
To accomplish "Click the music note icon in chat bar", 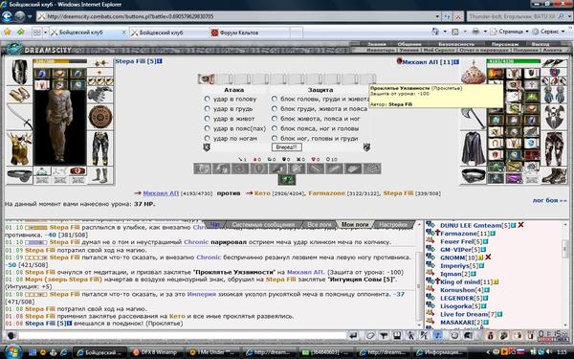I will click(x=438, y=335).
